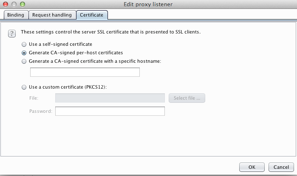Click the Certificate tab
Viewport: 297px width, 176px height.
pos(92,15)
